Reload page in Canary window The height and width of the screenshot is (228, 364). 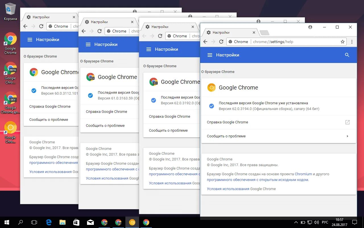click(221, 42)
